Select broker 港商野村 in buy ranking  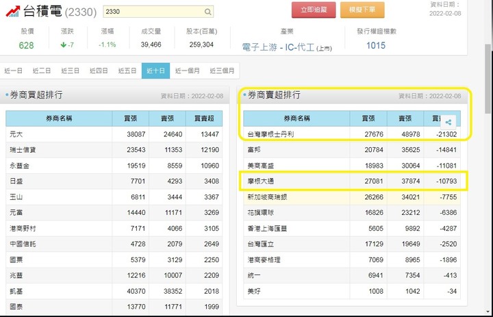click(x=23, y=229)
